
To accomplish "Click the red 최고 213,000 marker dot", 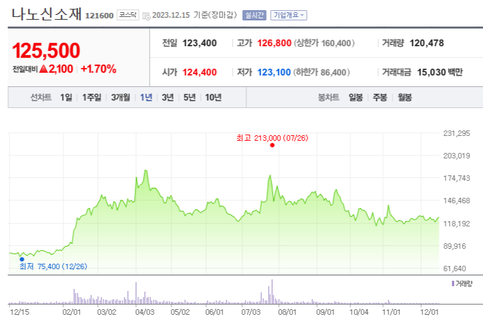I will [272, 145].
